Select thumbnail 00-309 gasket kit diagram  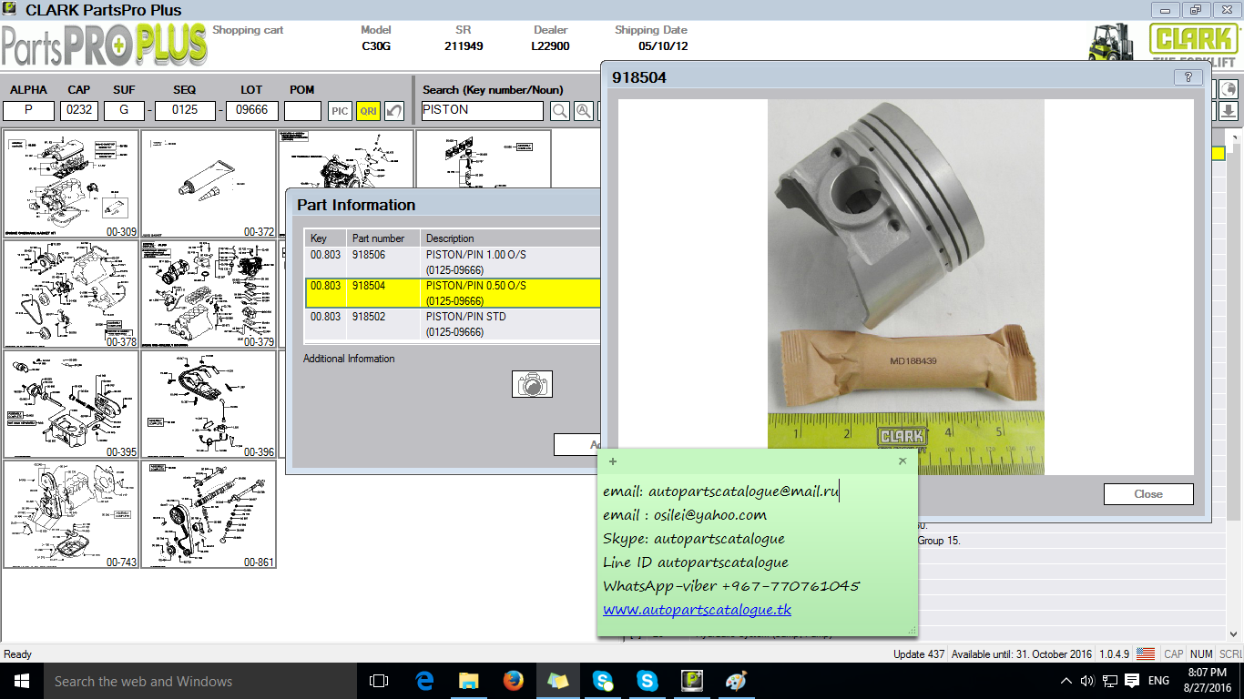pyautogui.click(x=71, y=184)
